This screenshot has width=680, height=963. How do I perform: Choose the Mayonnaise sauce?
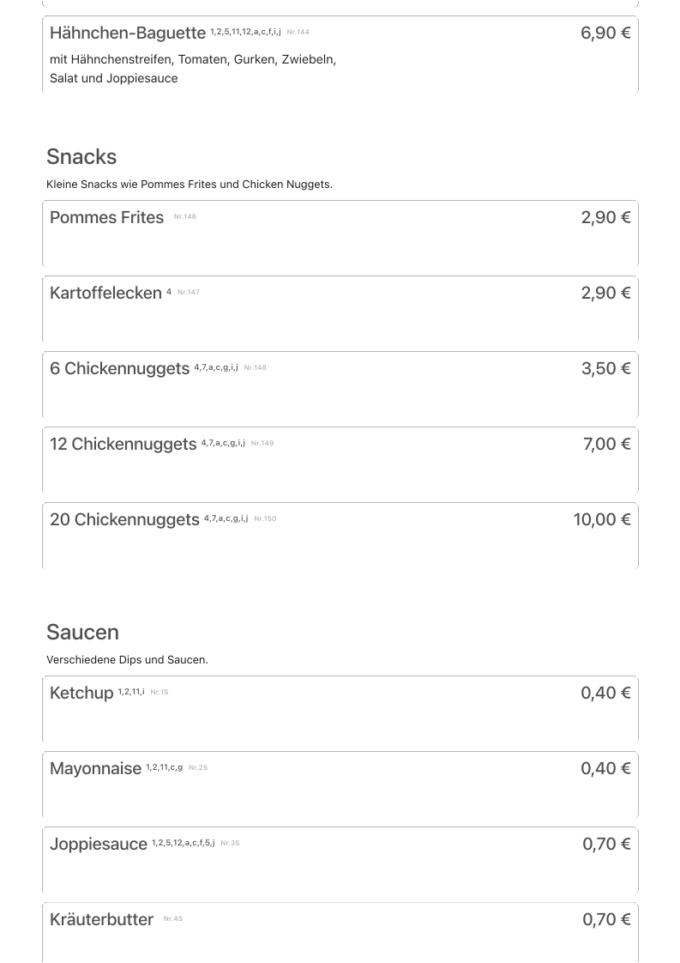[x=95, y=769]
